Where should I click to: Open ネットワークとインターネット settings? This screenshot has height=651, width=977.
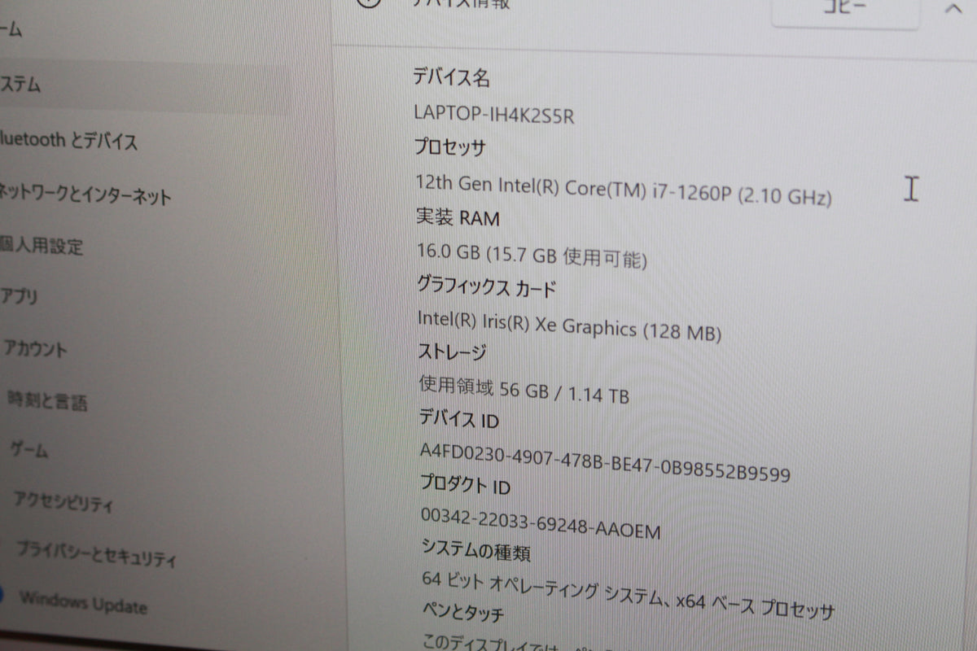click(85, 194)
